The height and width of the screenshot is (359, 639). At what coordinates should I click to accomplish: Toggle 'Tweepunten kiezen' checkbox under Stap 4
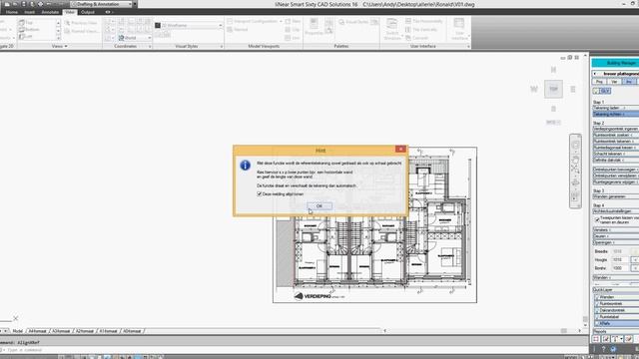coord(597,219)
